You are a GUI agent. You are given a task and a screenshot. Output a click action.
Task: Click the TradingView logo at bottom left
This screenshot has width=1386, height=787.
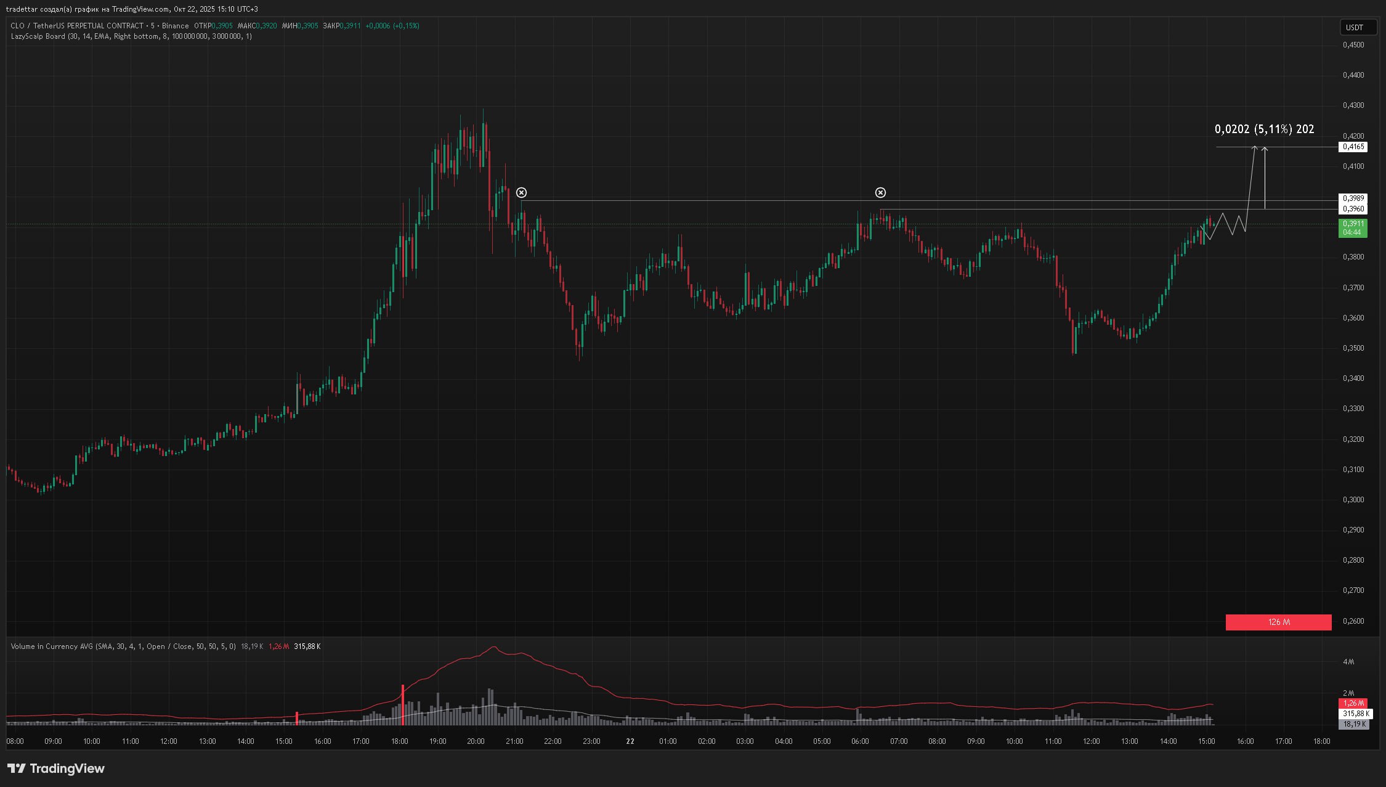pos(56,769)
